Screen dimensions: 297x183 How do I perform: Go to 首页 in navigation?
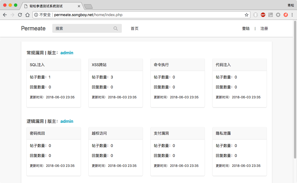[134, 28]
